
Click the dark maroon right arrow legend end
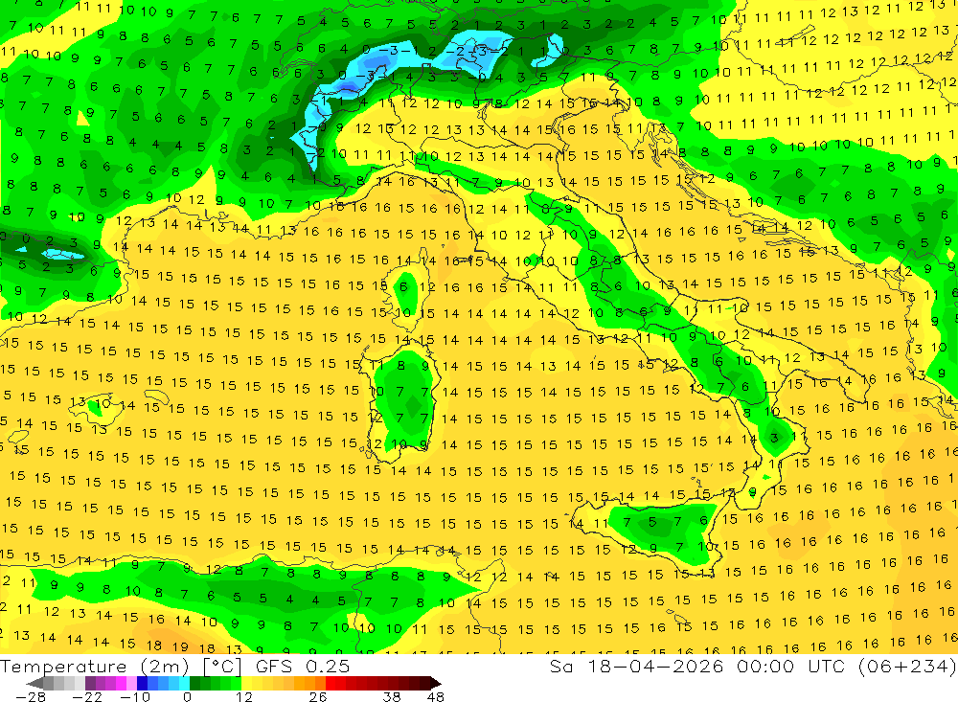(436, 684)
